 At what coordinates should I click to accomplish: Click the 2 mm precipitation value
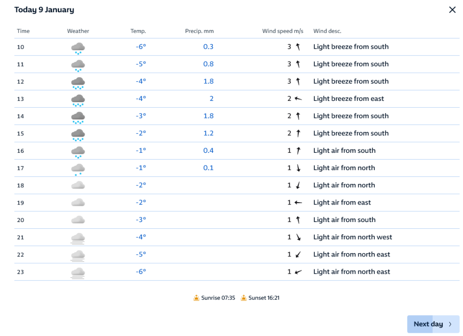pos(211,99)
